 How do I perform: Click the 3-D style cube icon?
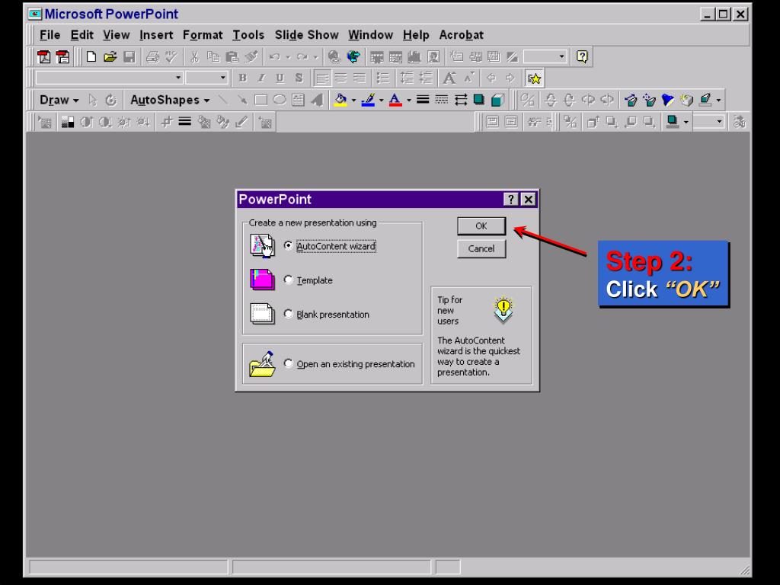click(497, 100)
